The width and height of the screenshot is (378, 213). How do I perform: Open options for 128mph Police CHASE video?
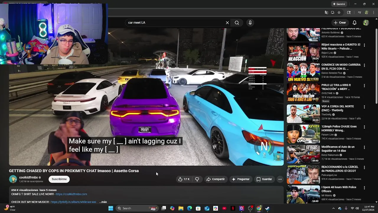[x=364, y=127]
